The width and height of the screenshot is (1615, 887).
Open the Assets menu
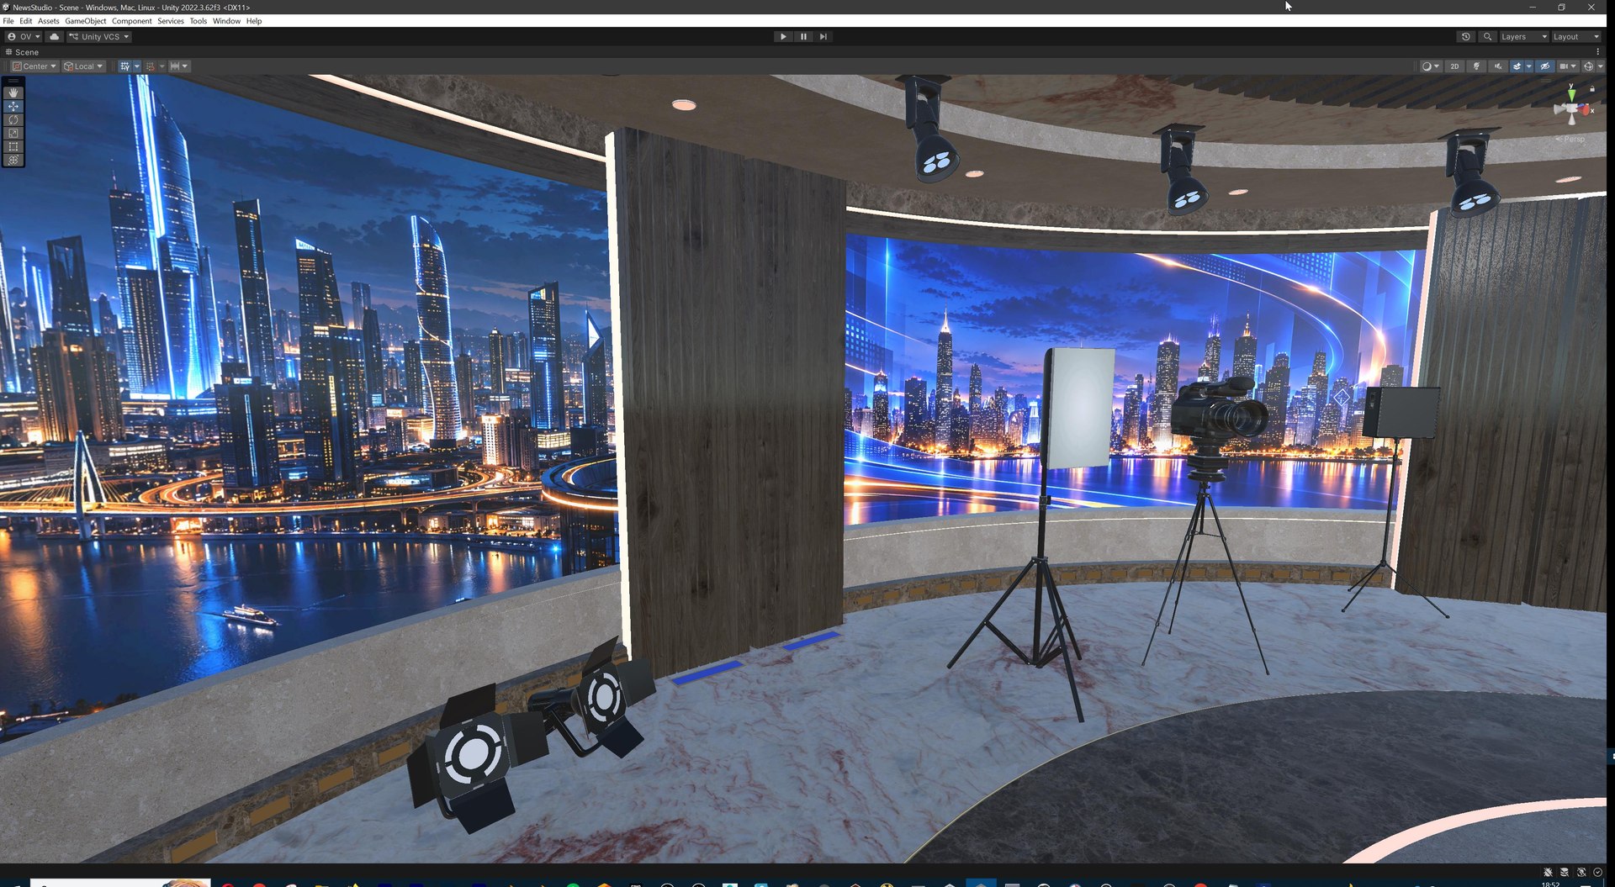point(49,21)
